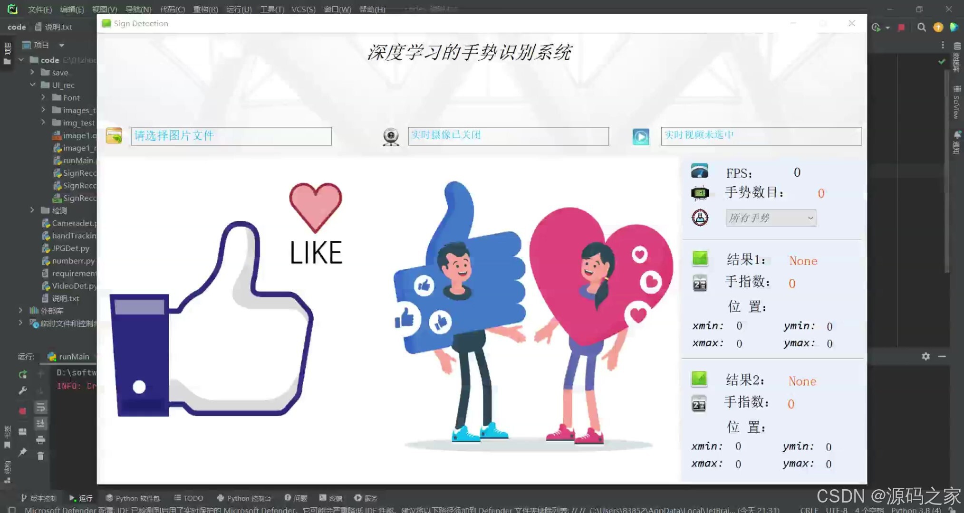The image size is (964, 513).
Task: Toggle soft-wrap icon in run console
Action: [40, 407]
